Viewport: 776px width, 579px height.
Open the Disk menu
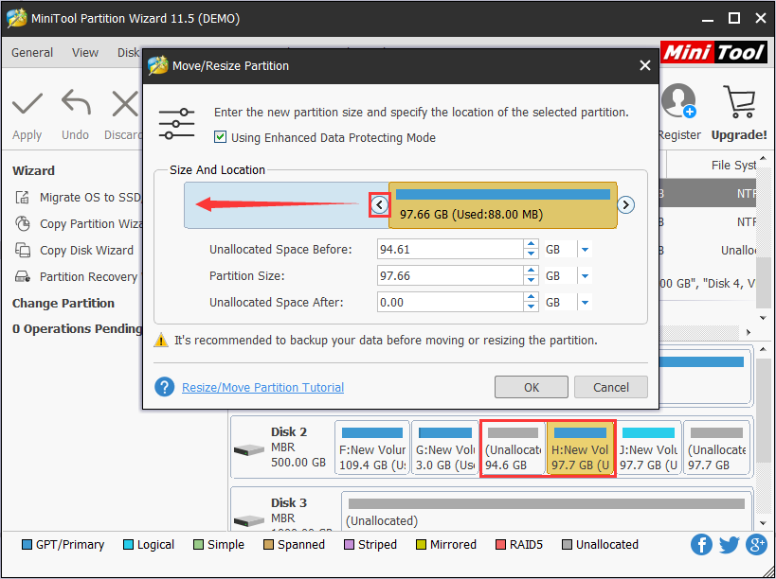pyautogui.click(x=129, y=52)
